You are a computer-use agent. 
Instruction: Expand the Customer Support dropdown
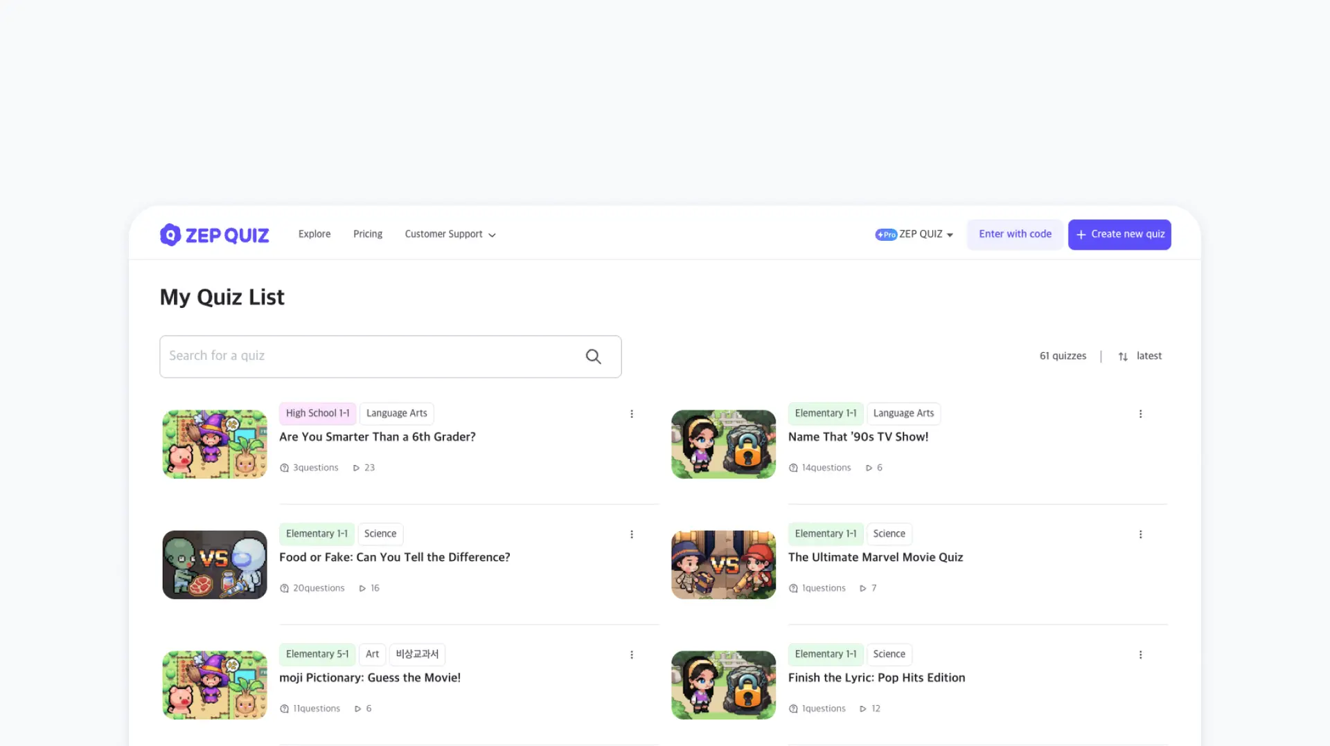pyautogui.click(x=450, y=235)
